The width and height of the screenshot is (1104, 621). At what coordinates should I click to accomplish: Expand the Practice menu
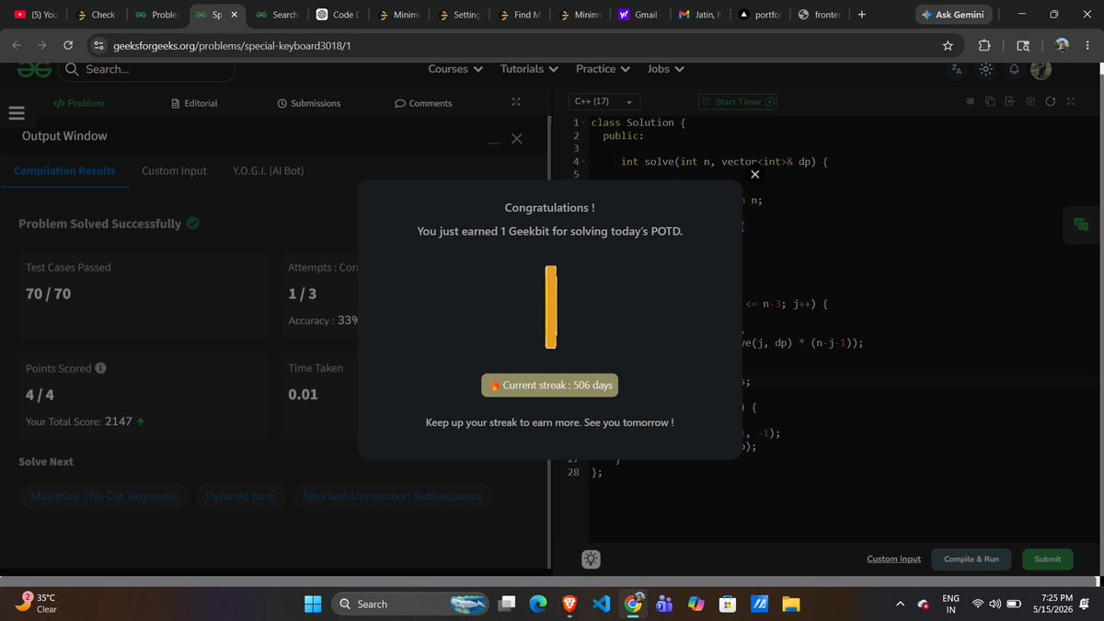[x=603, y=69]
